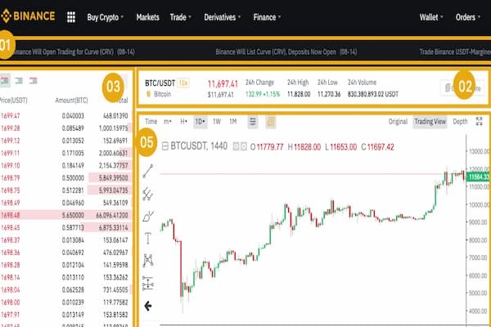Open the Wallet dropdown
Image resolution: width=491 pixels, height=327 pixels.
(431, 17)
